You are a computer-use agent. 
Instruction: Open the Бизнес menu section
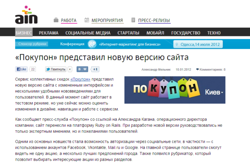[x=24, y=33]
